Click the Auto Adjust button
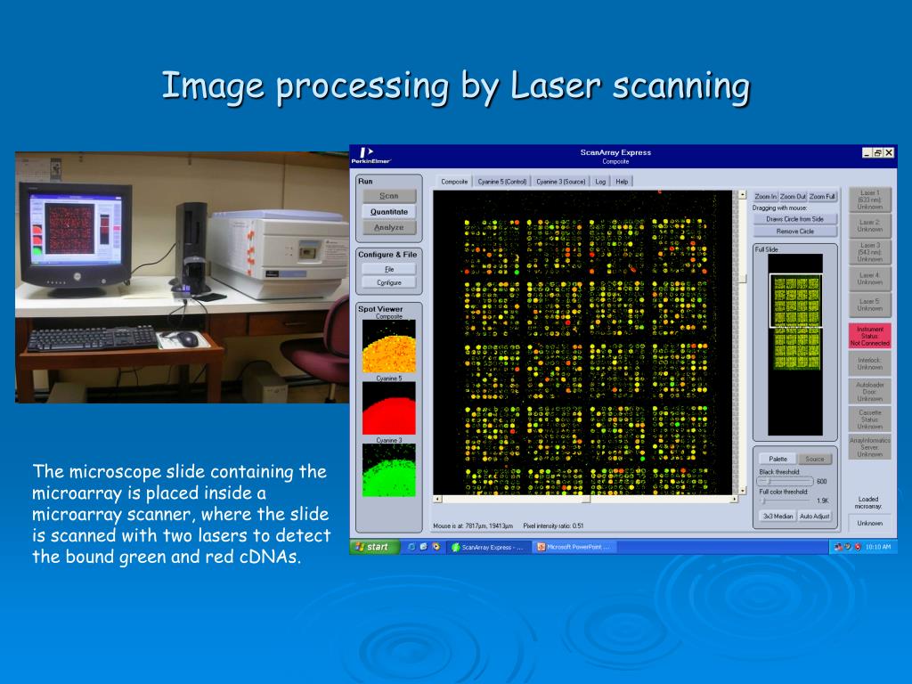Viewport: 912px width, 684px height. point(814,517)
